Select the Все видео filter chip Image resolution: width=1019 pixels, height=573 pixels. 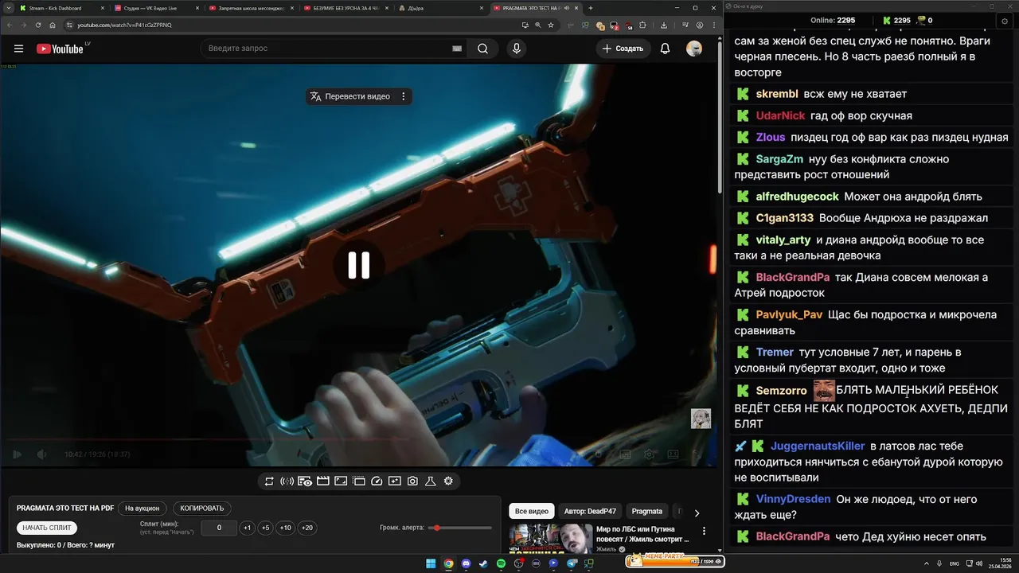tap(531, 511)
